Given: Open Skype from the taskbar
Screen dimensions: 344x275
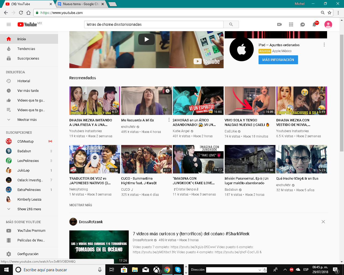Looking at the screenshot, I should 178,270.
